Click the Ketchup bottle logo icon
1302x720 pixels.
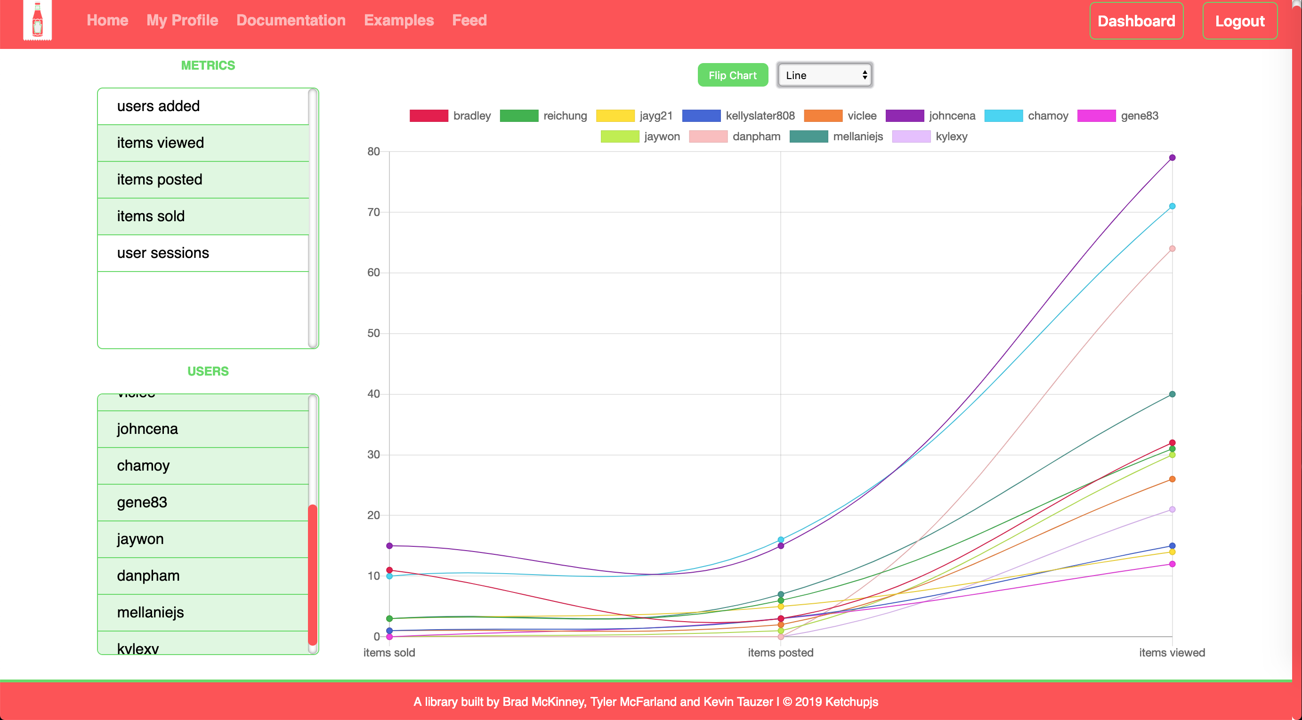click(37, 20)
